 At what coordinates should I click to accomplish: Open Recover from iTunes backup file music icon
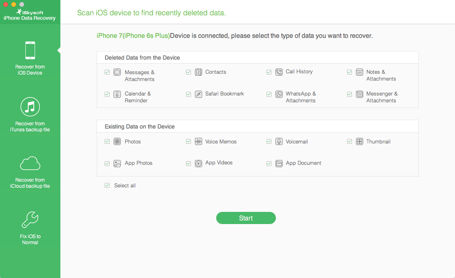pyautogui.click(x=30, y=107)
